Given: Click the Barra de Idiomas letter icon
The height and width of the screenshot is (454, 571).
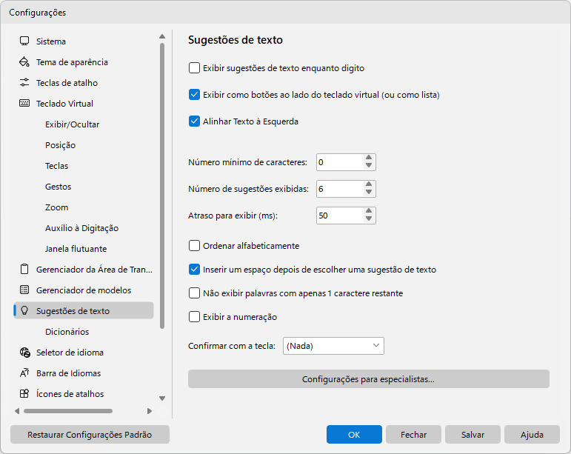Looking at the screenshot, I should pos(24,373).
